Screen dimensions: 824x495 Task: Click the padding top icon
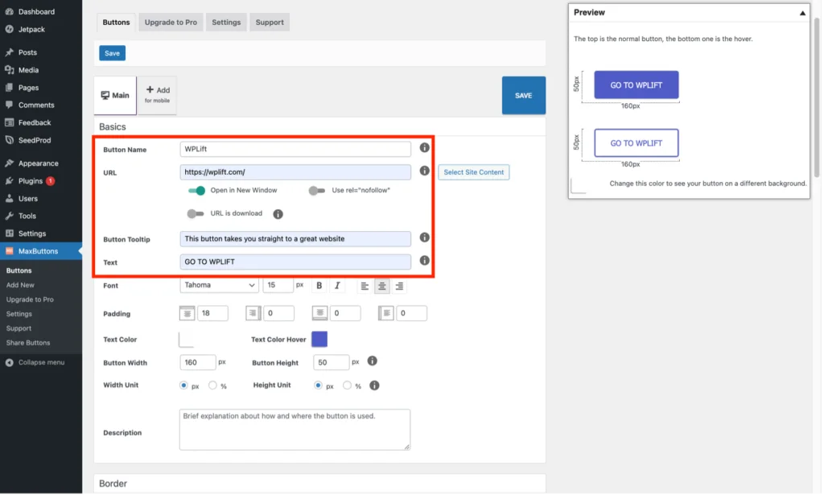click(x=187, y=314)
